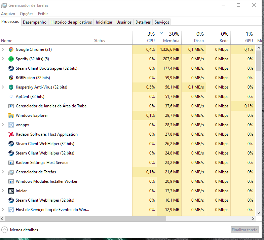Switch to the Serviços tab
The image size is (264, 240).
point(162,22)
